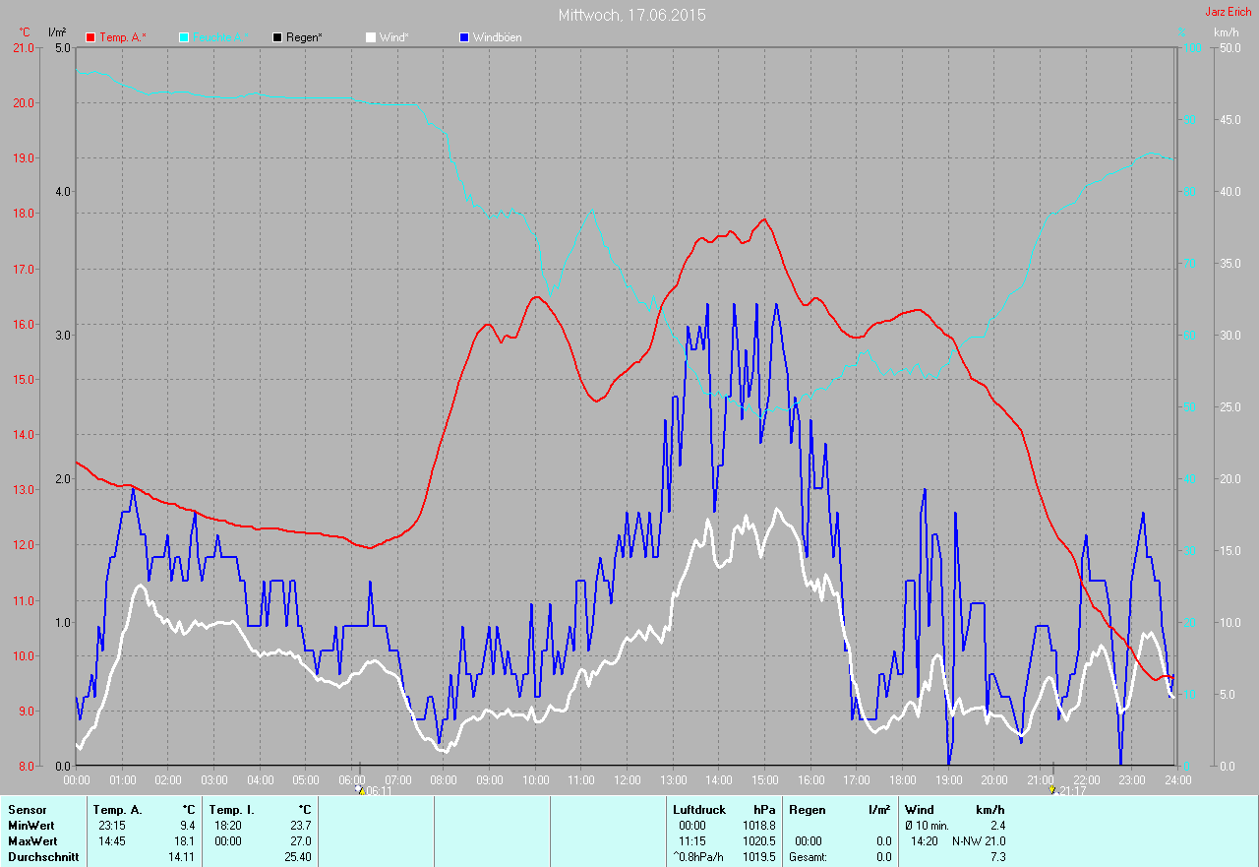1259x867 pixels.
Task: Click the maximum outside temperature value "18.1"
Action: point(184,841)
